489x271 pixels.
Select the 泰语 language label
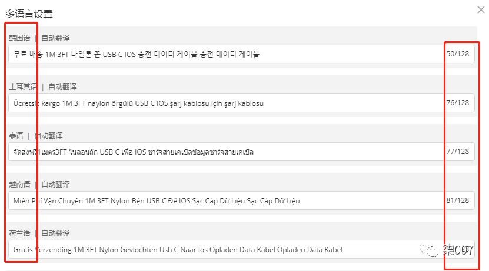click(16, 135)
